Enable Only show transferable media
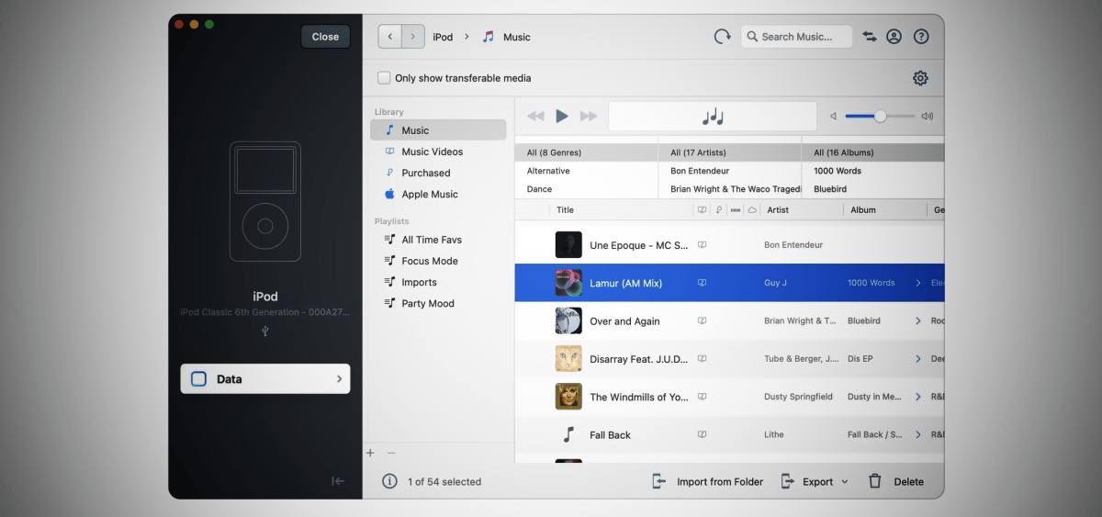The width and height of the screenshot is (1102, 517). [x=384, y=78]
